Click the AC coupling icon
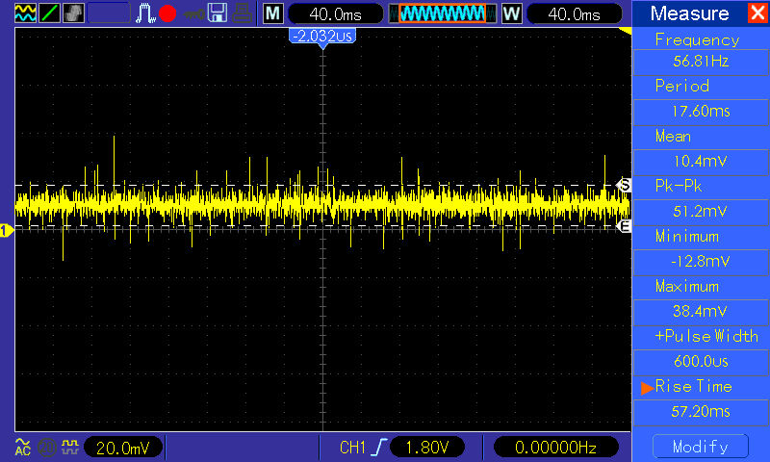This screenshot has height=462, width=770. [x=22, y=447]
